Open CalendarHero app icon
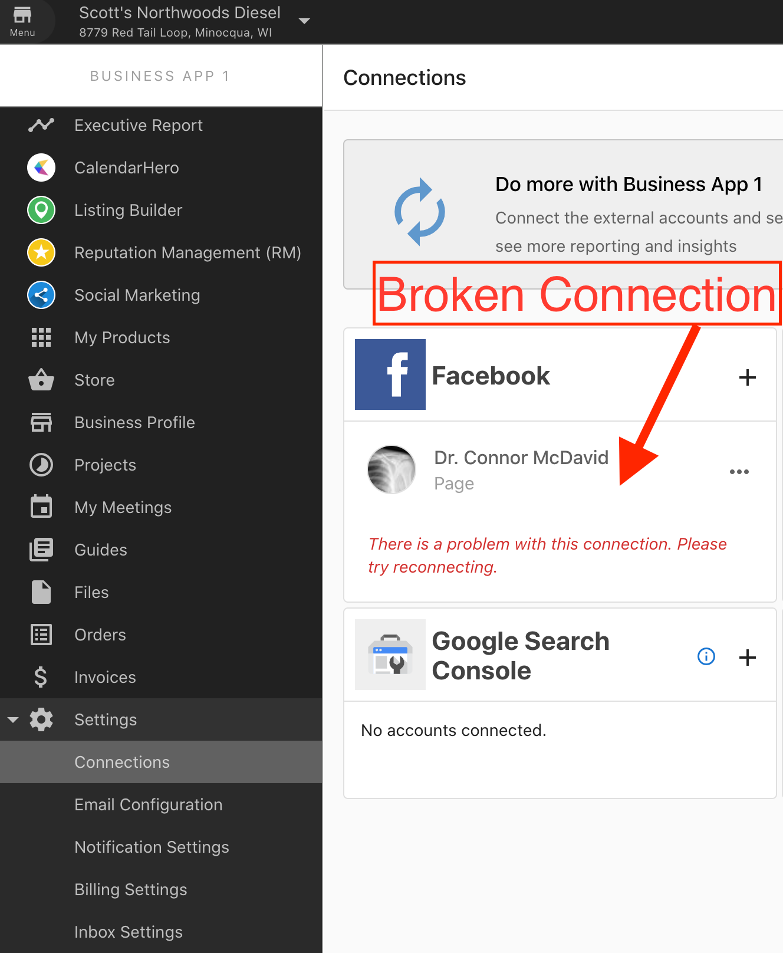The image size is (783, 953). [x=41, y=167]
